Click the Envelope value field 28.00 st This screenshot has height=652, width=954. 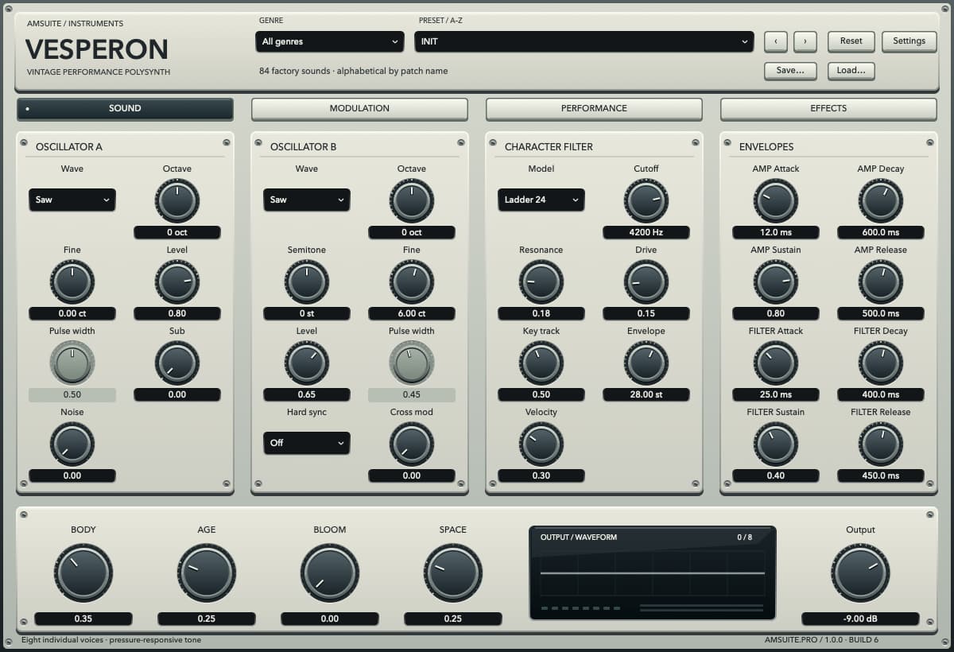646,395
